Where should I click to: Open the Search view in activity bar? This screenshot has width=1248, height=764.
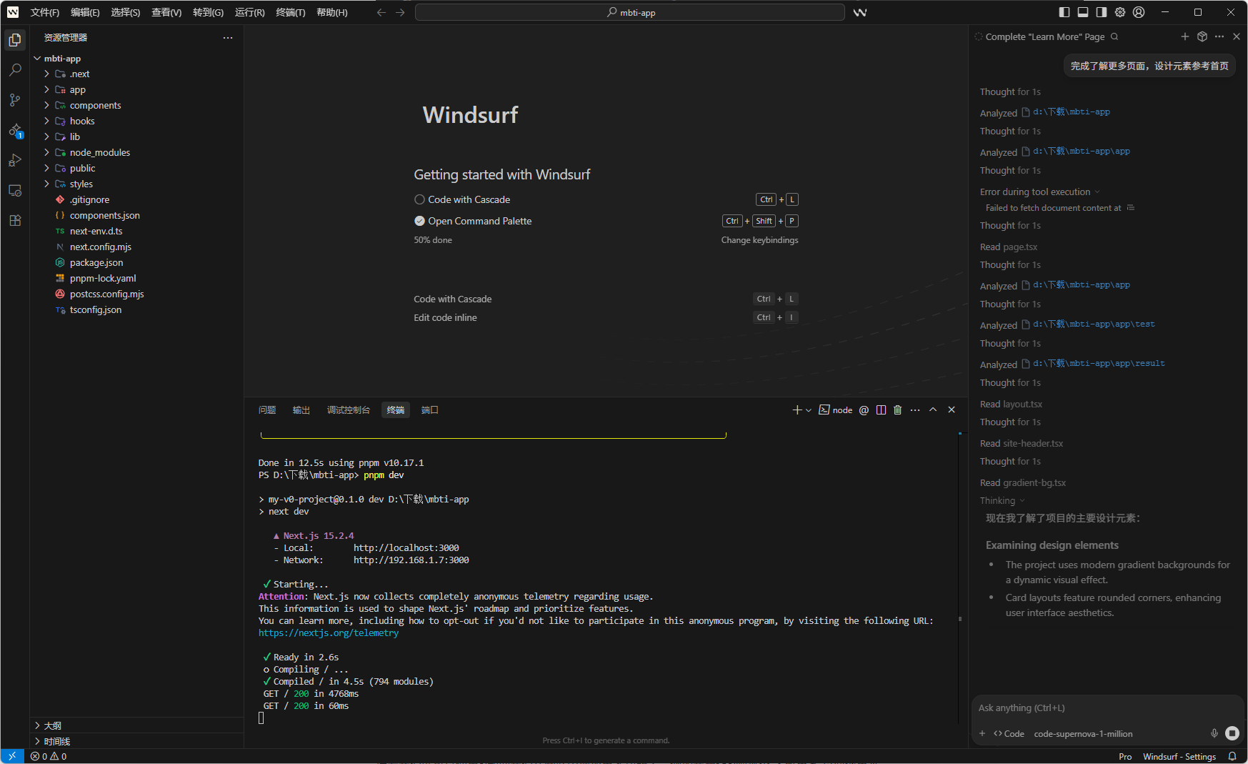pyautogui.click(x=15, y=70)
